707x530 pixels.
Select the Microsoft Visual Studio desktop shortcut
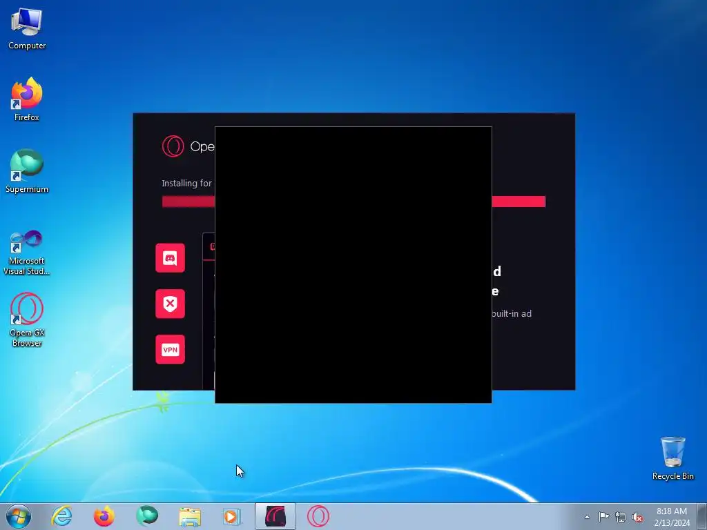[27, 253]
